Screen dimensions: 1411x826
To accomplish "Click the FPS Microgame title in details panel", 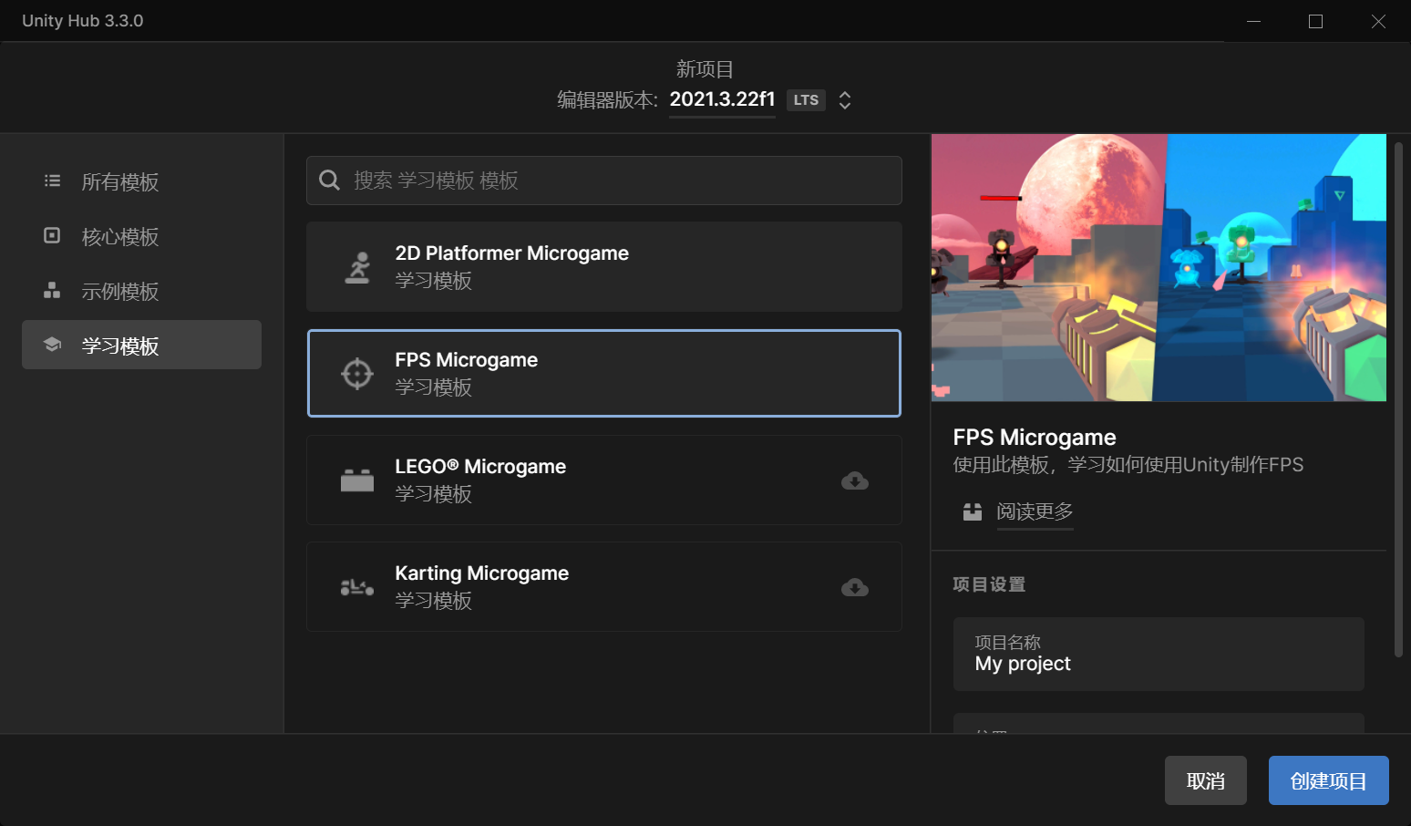I will [x=1035, y=438].
